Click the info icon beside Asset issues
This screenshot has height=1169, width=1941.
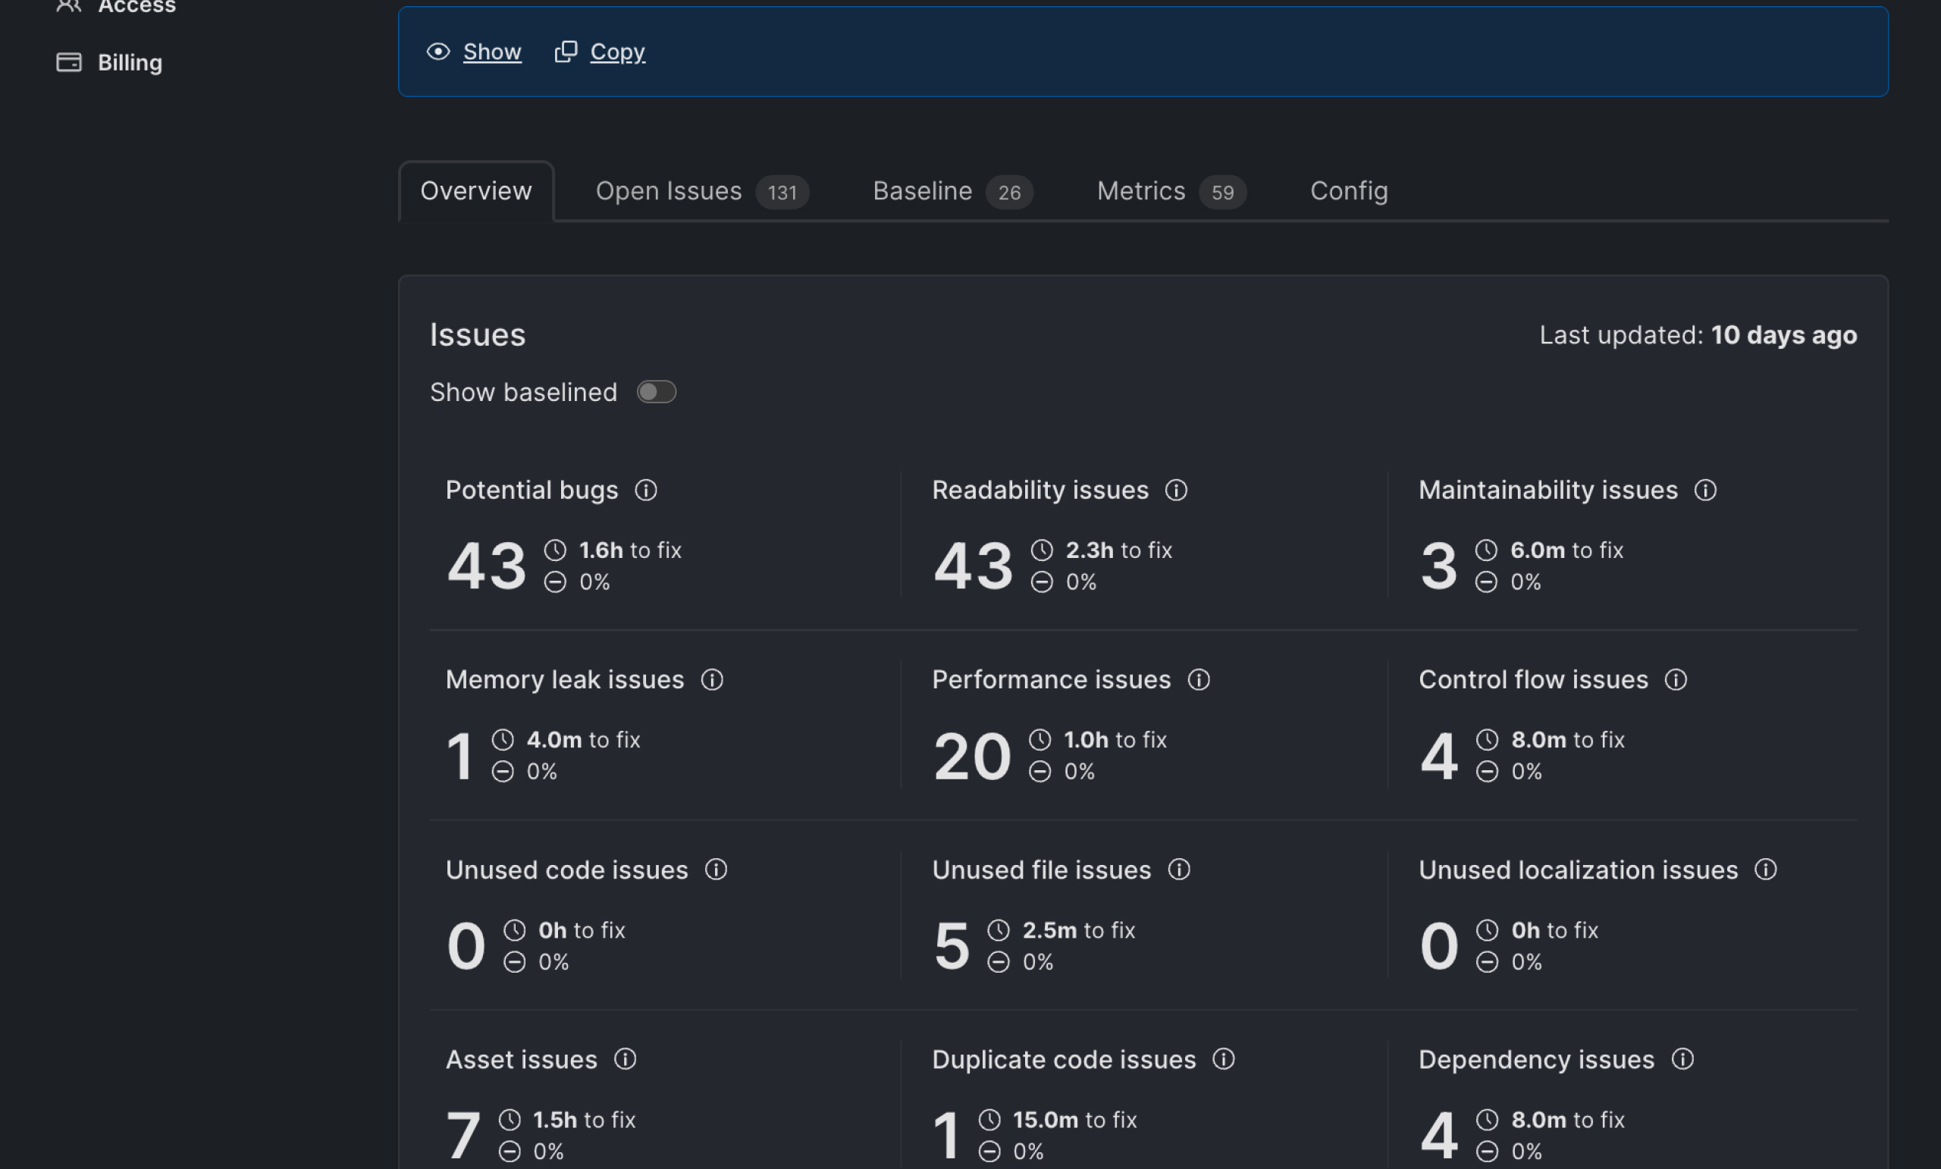pos(626,1059)
